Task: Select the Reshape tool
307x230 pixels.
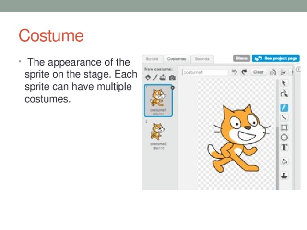Action: (x=284, y=93)
